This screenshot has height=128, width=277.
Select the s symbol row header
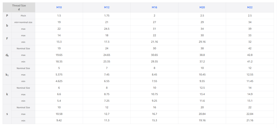coord(7,114)
